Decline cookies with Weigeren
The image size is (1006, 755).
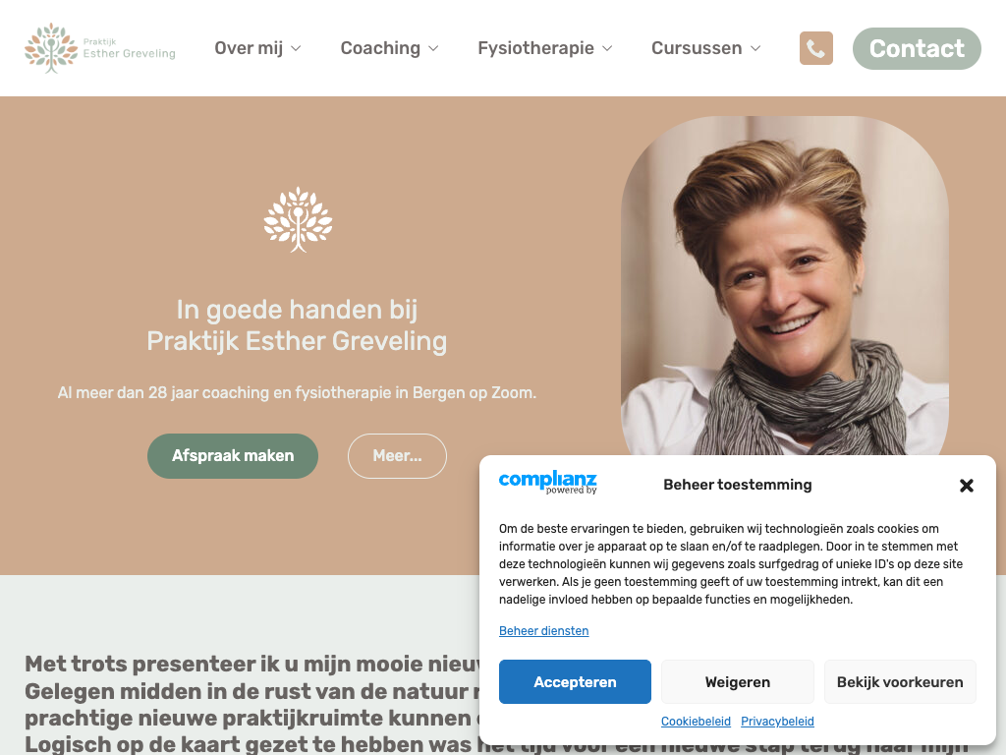pos(738,682)
